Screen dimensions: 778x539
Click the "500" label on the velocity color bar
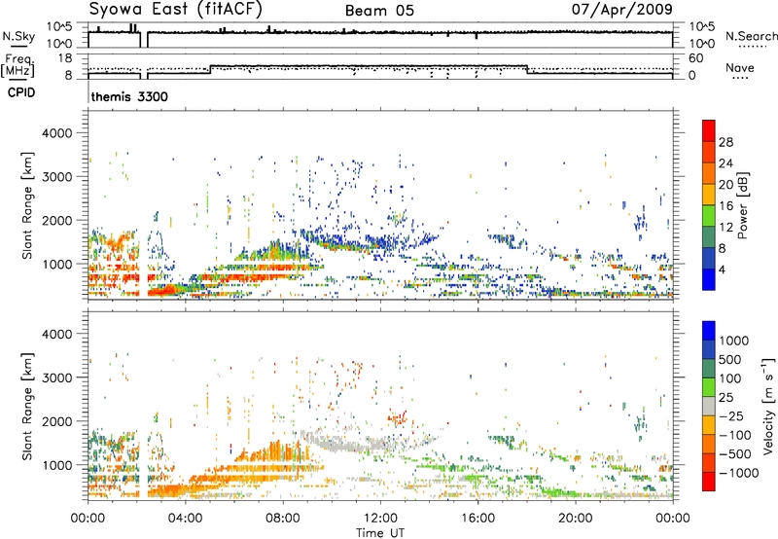730,360
